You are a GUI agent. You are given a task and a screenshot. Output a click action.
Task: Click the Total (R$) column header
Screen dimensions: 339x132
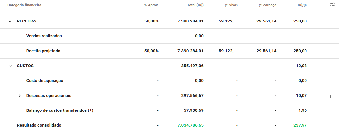[x=195, y=5]
